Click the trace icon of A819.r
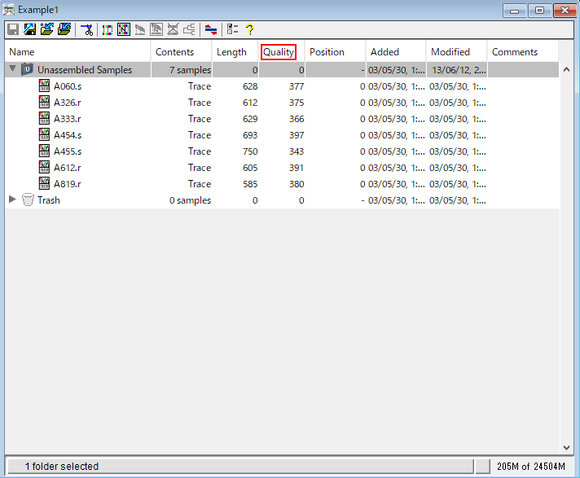Image resolution: width=580 pixels, height=478 pixels. 44,183
